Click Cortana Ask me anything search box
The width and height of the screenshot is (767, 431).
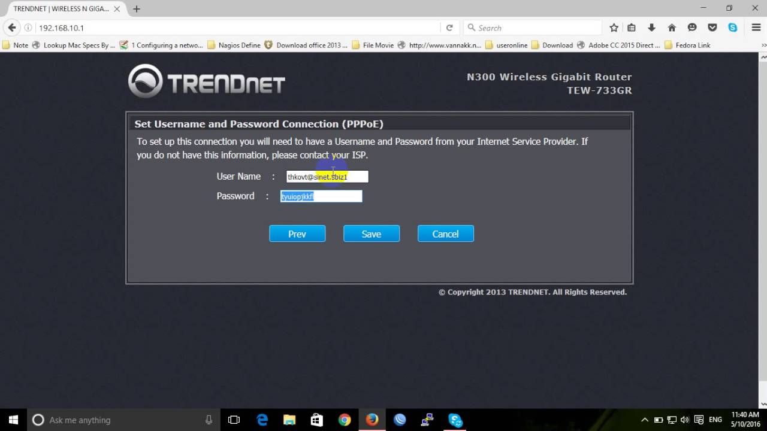(123, 420)
